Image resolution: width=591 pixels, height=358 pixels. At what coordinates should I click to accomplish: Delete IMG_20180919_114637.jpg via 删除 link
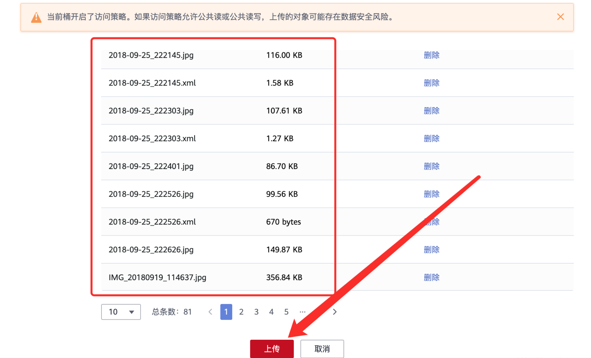coord(431,277)
